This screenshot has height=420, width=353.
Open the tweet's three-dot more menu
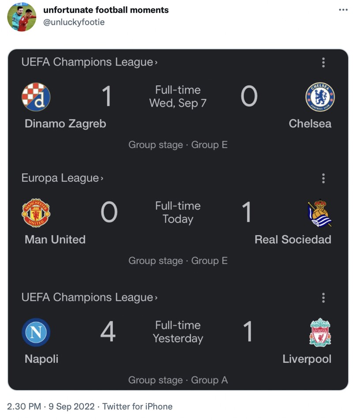click(x=343, y=10)
